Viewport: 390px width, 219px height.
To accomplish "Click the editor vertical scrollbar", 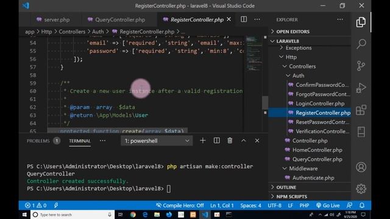I will pyautogui.click(x=265, y=102).
